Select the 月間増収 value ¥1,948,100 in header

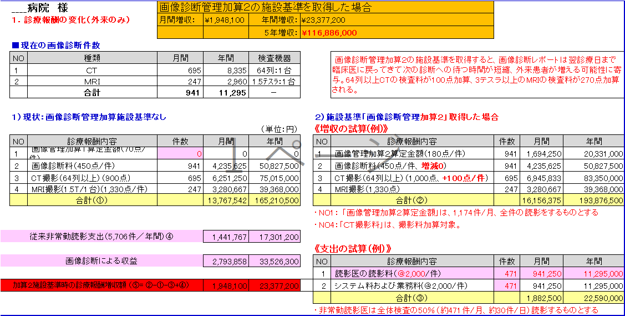point(225,20)
